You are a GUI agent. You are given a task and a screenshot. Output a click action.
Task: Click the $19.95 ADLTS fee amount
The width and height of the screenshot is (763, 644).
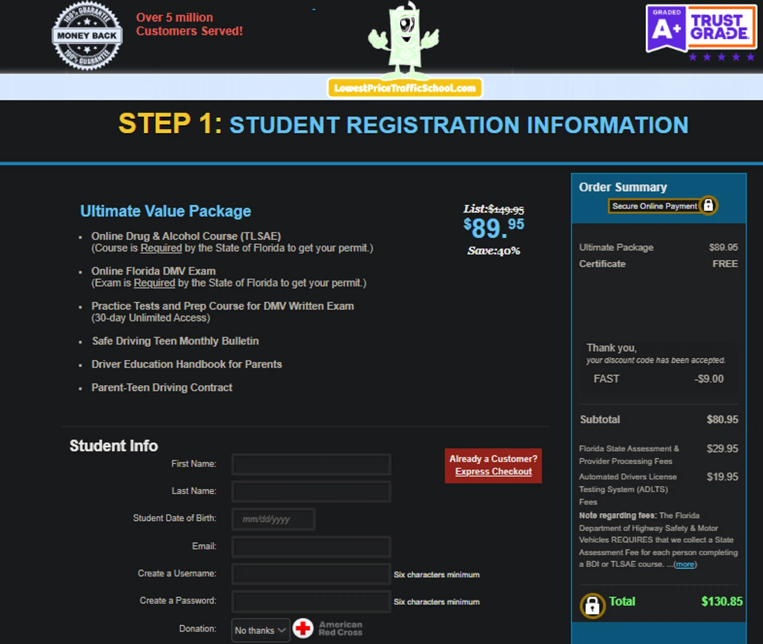[722, 477]
